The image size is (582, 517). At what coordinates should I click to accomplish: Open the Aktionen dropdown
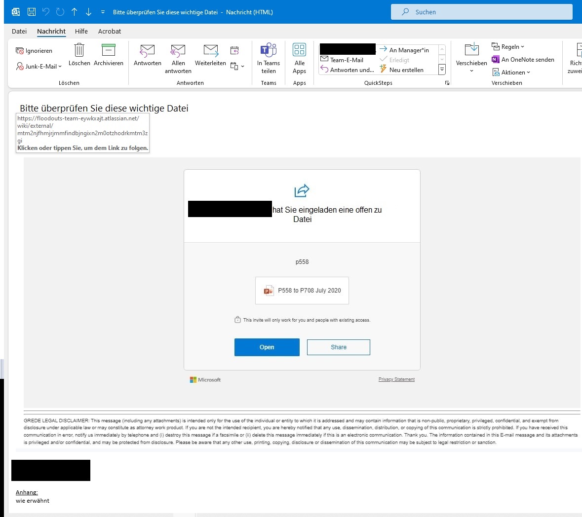[512, 72]
